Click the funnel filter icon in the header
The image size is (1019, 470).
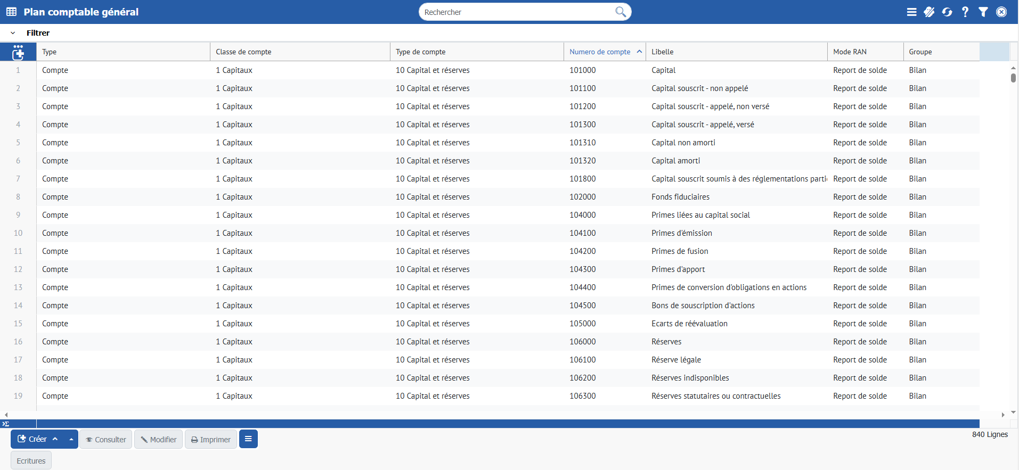point(983,12)
